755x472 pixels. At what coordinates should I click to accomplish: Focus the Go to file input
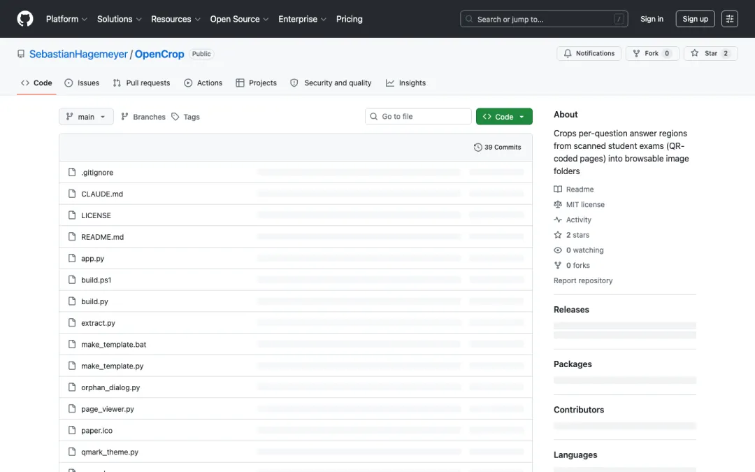click(419, 117)
